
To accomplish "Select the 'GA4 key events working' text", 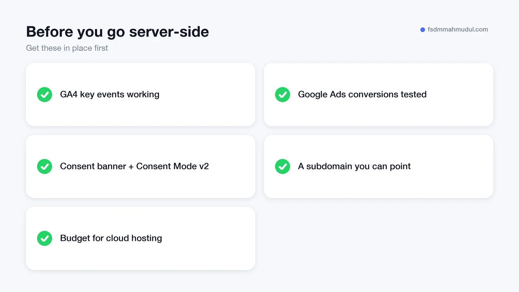I will 110,94.
